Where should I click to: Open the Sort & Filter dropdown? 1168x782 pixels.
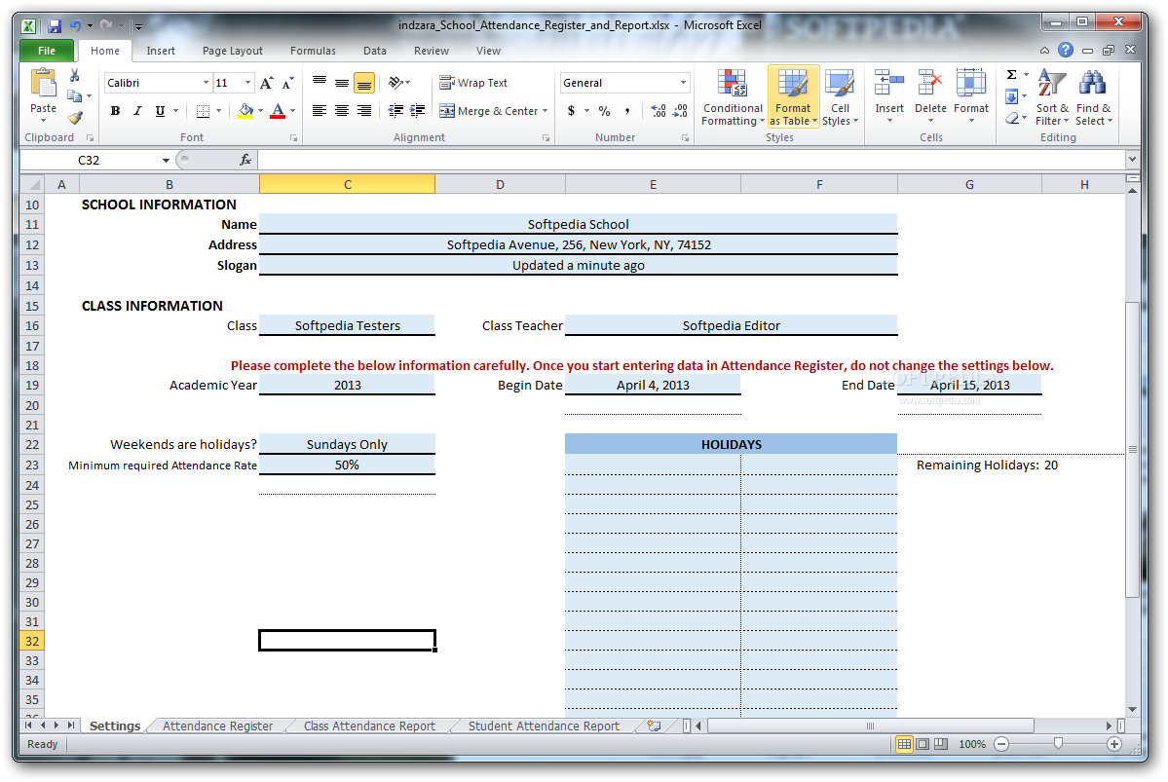click(x=1052, y=97)
